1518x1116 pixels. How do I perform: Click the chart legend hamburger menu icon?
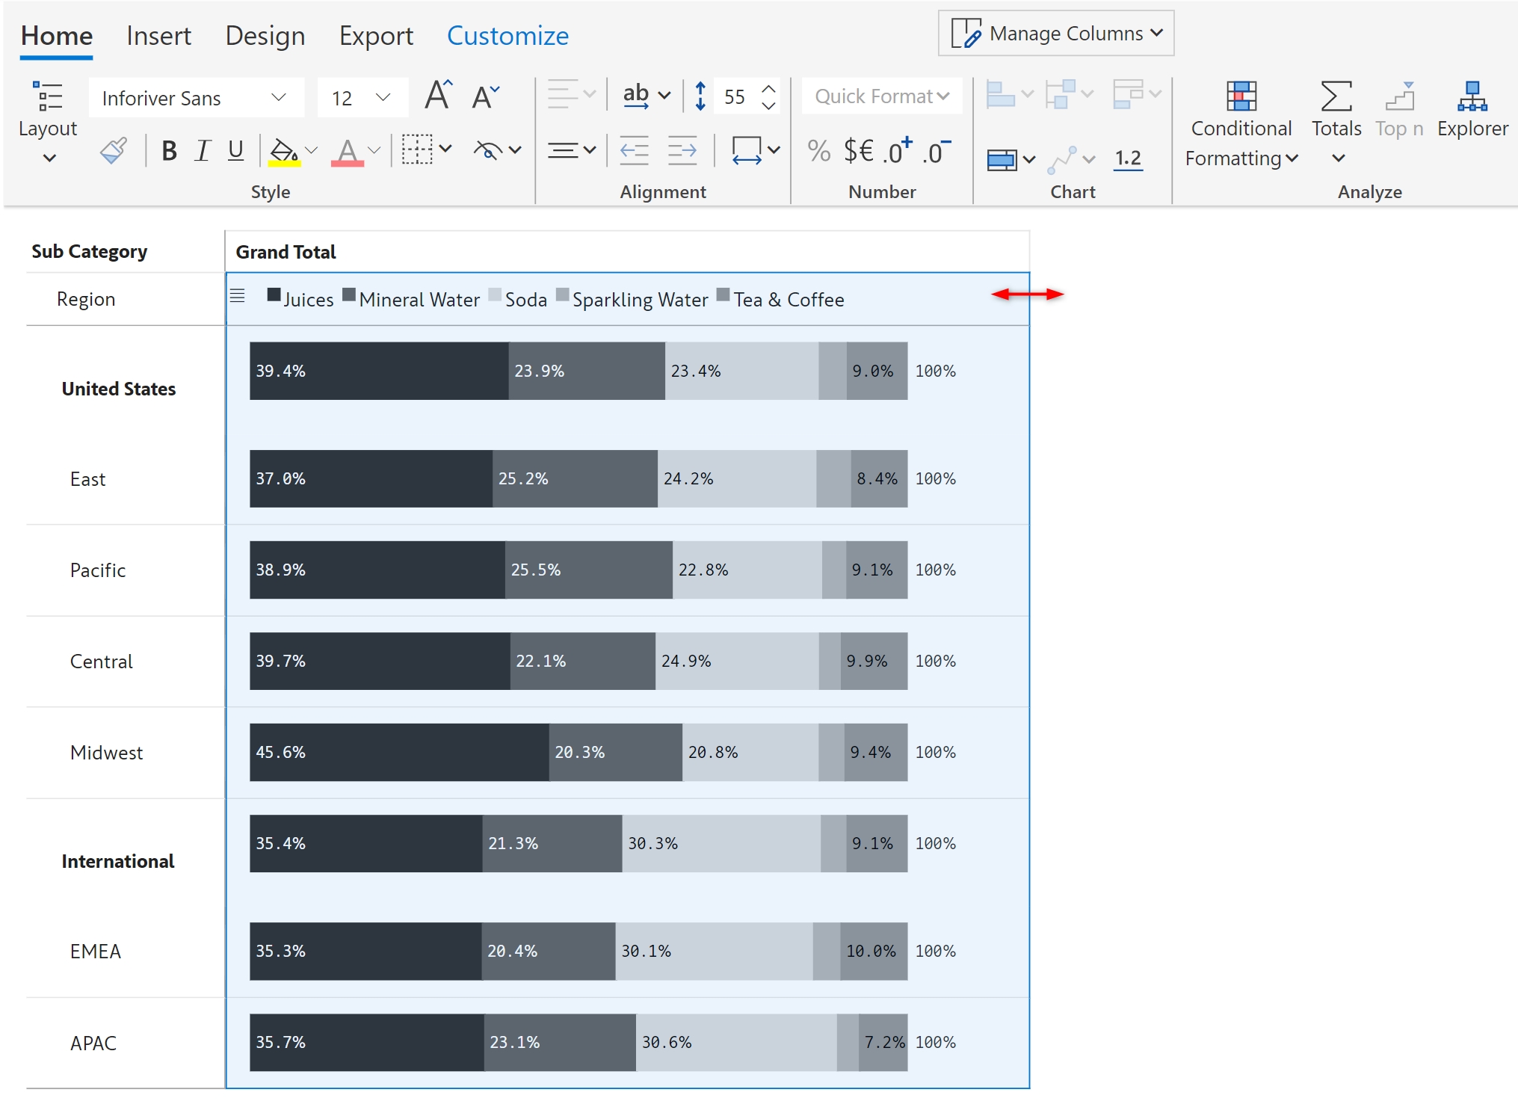(238, 296)
